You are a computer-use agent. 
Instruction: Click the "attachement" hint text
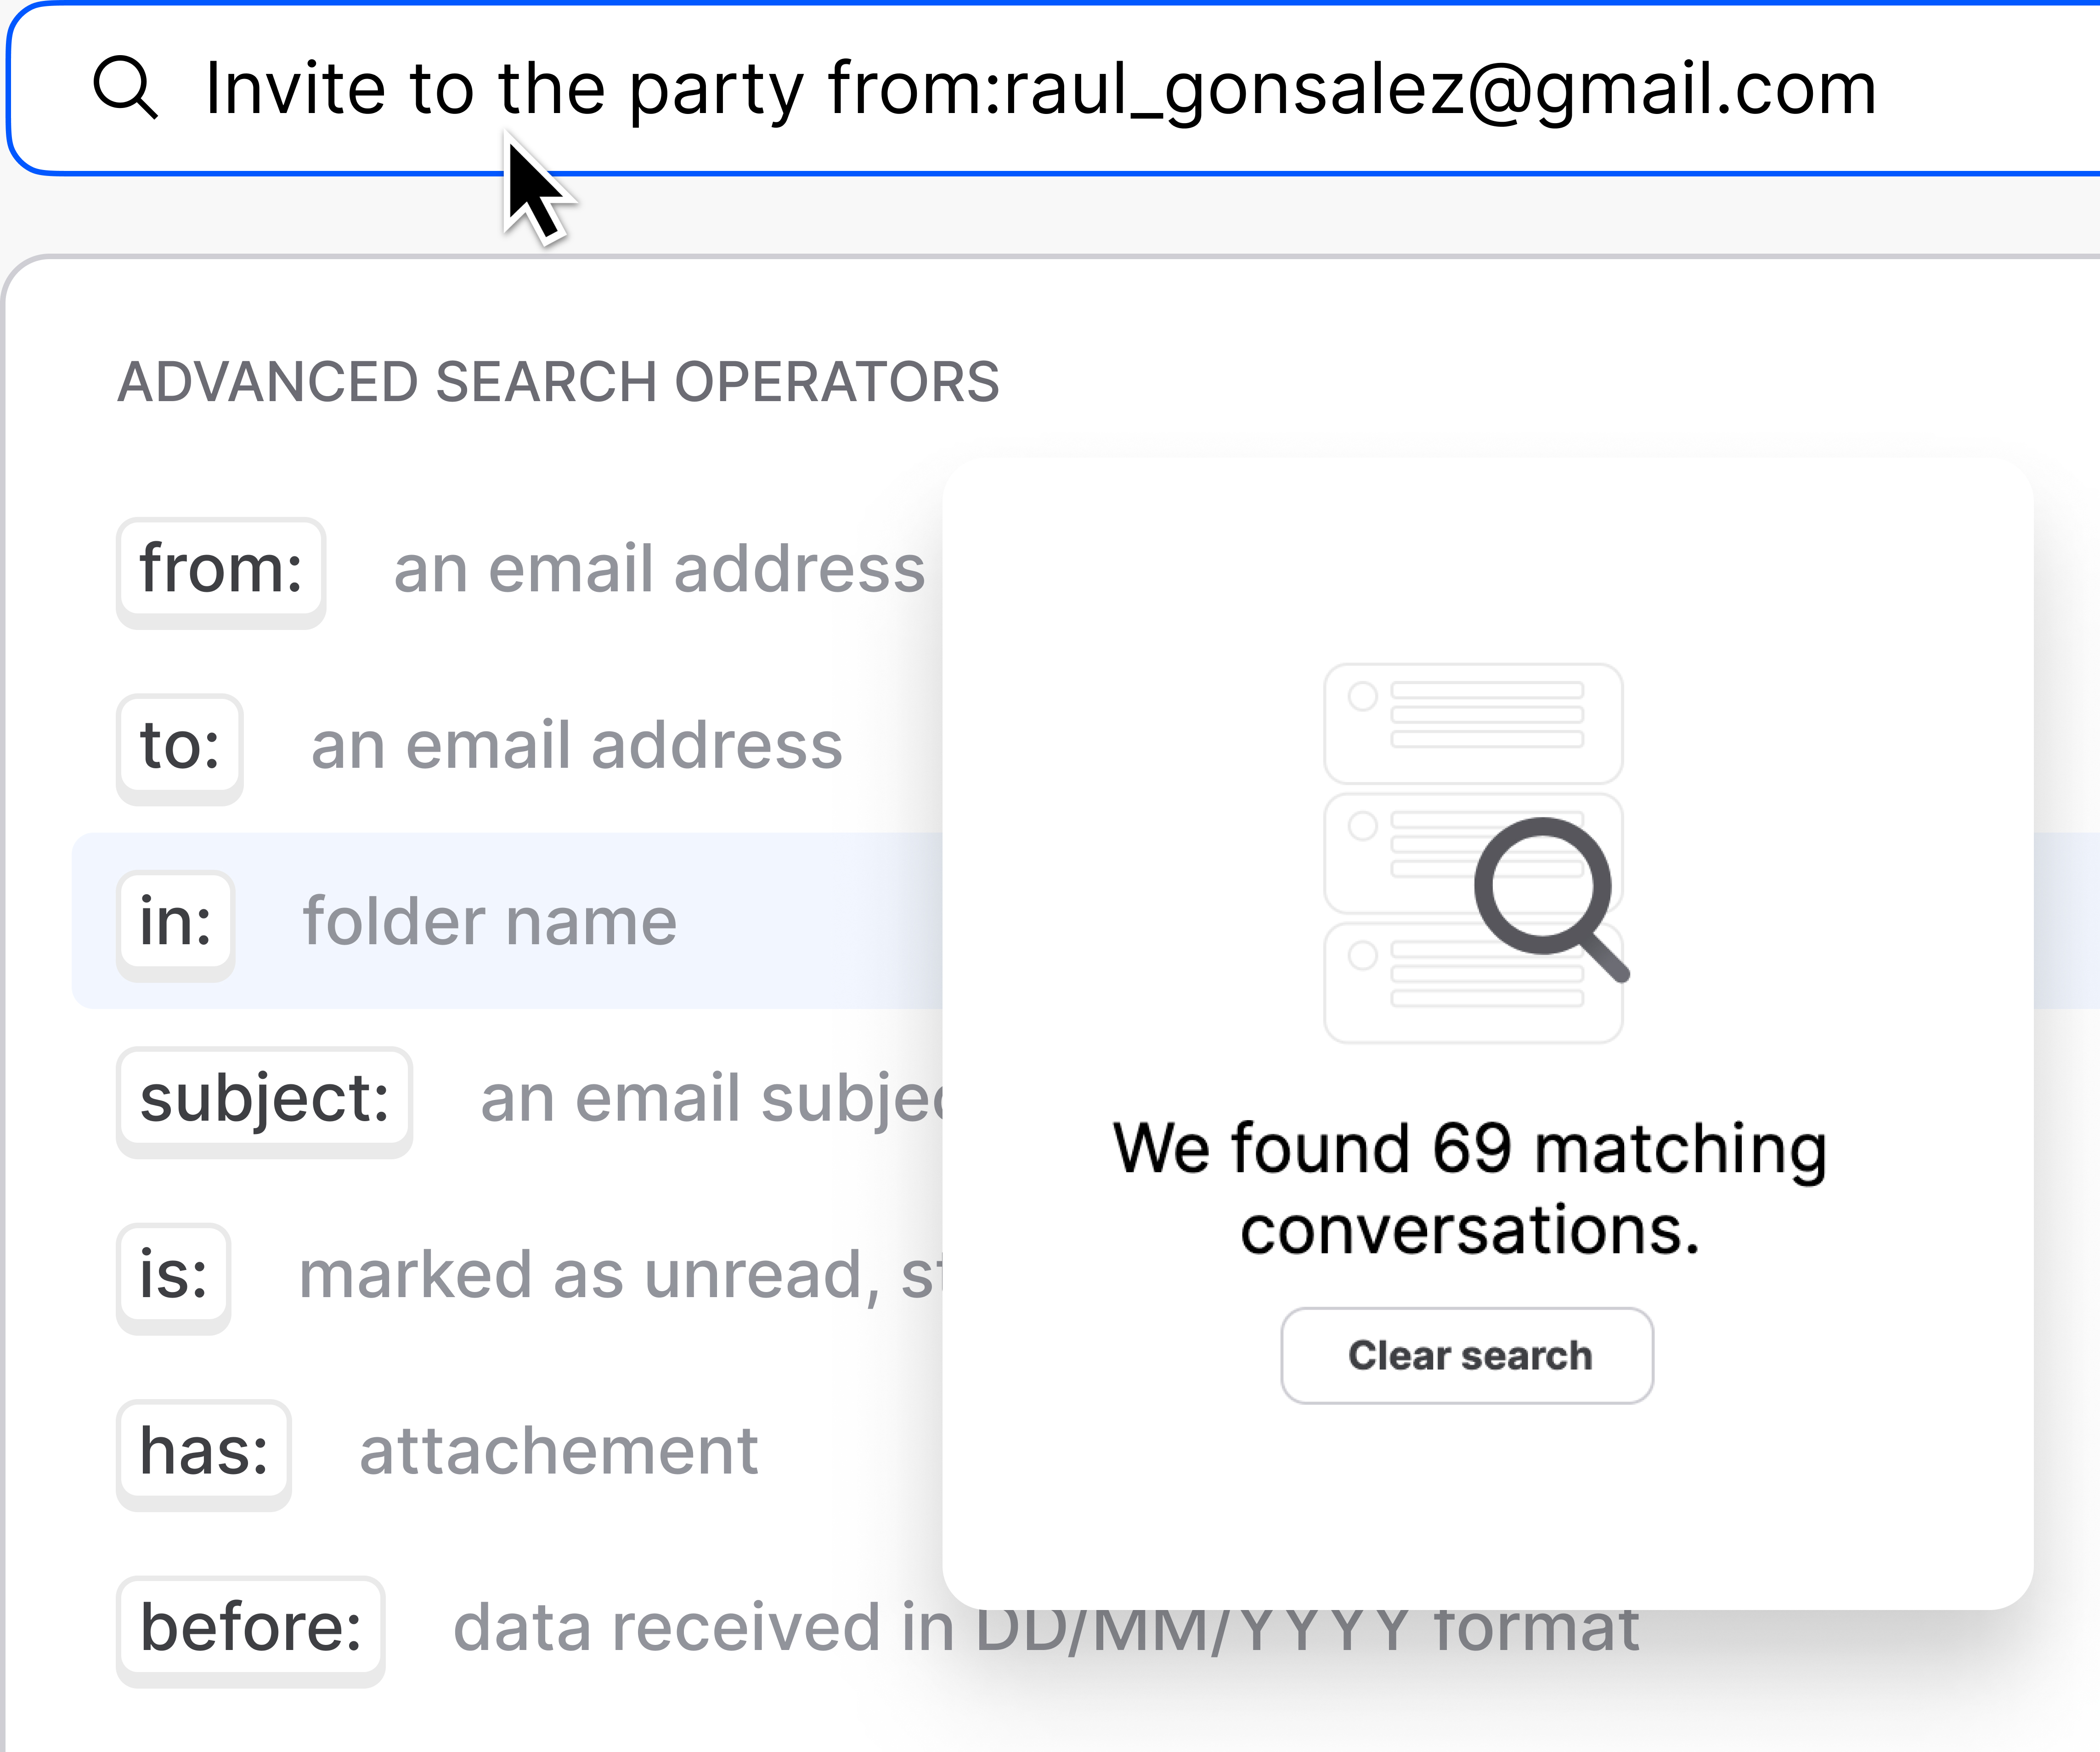click(559, 1452)
